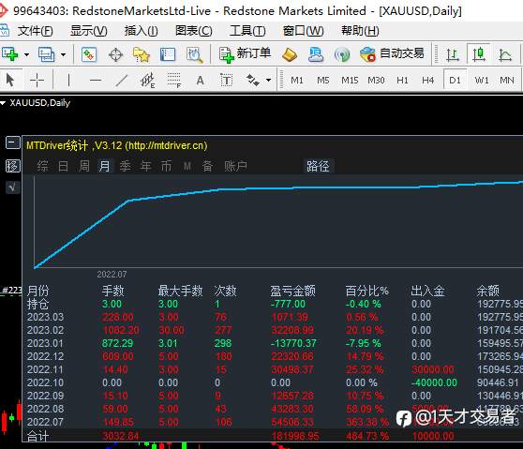Open the arrows objects tool
This screenshot has width=523, height=449.
[x=253, y=80]
